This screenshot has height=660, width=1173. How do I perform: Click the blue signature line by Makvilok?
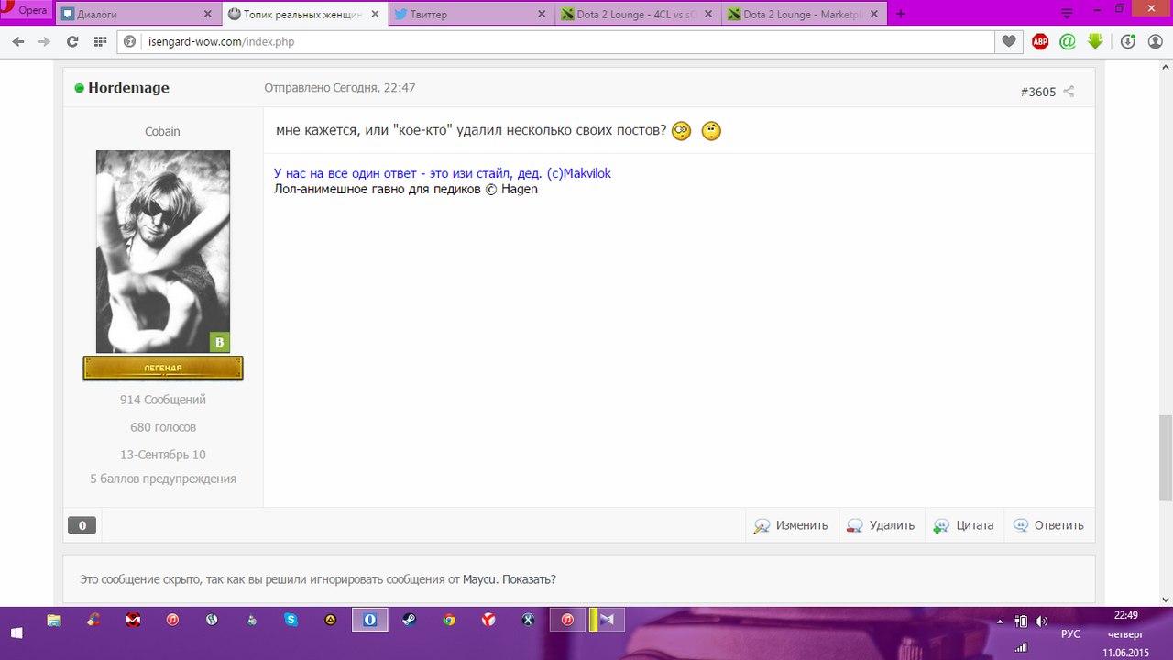coord(443,173)
